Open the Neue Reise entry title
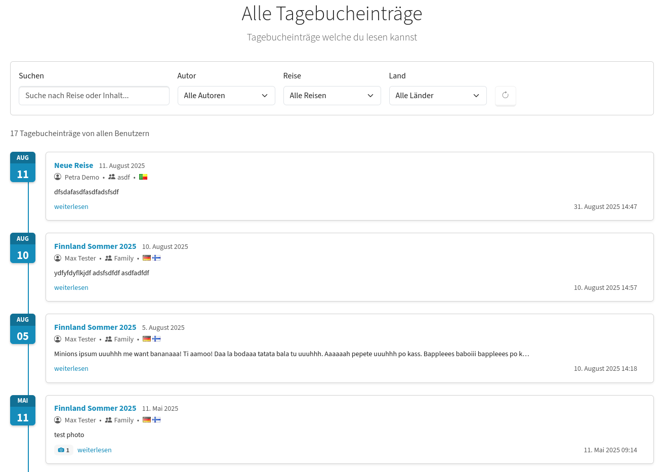 coord(74,165)
